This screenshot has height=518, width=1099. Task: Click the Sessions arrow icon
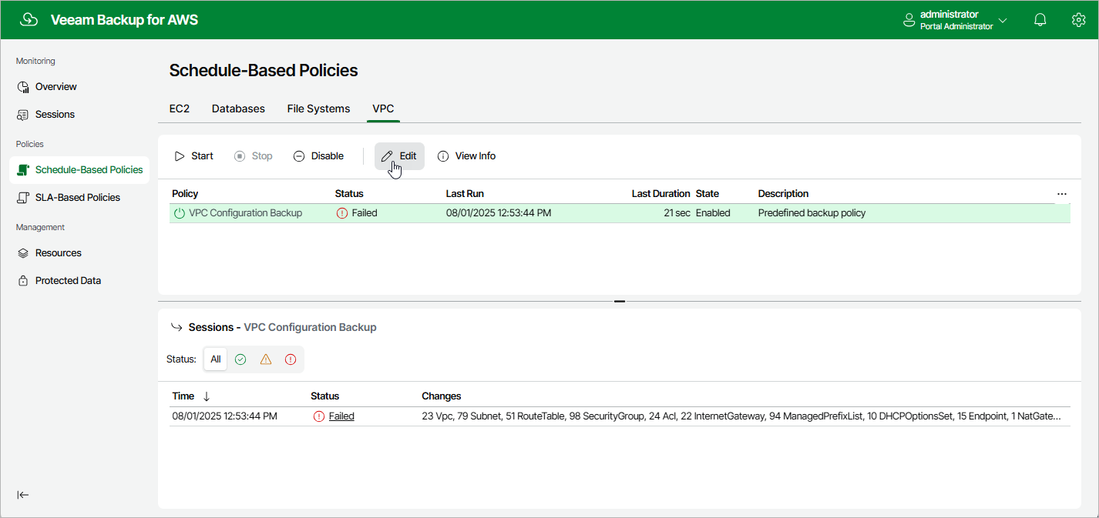tap(176, 327)
